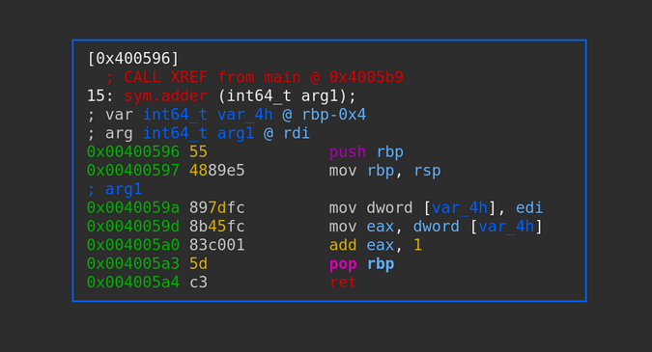The image size is (652, 352).
Task: Select the edi register operand
Action: tap(529, 208)
